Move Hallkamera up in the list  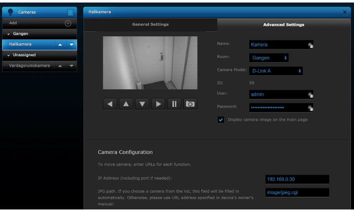pyautogui.click(x=61, y=44)
